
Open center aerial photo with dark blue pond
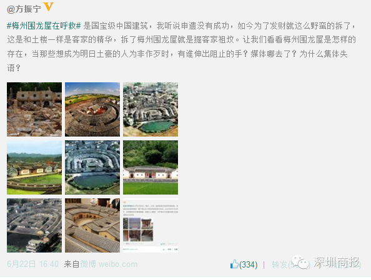[x=92, y=168]
